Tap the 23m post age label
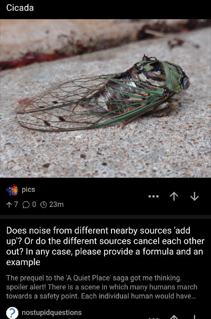211x319 pixels. pyautogui.click(x=57, y=204)
